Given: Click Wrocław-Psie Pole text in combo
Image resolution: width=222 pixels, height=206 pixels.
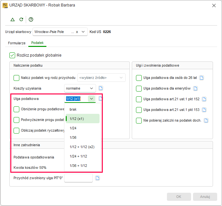Looking at the screenshot, I should 49,32.
